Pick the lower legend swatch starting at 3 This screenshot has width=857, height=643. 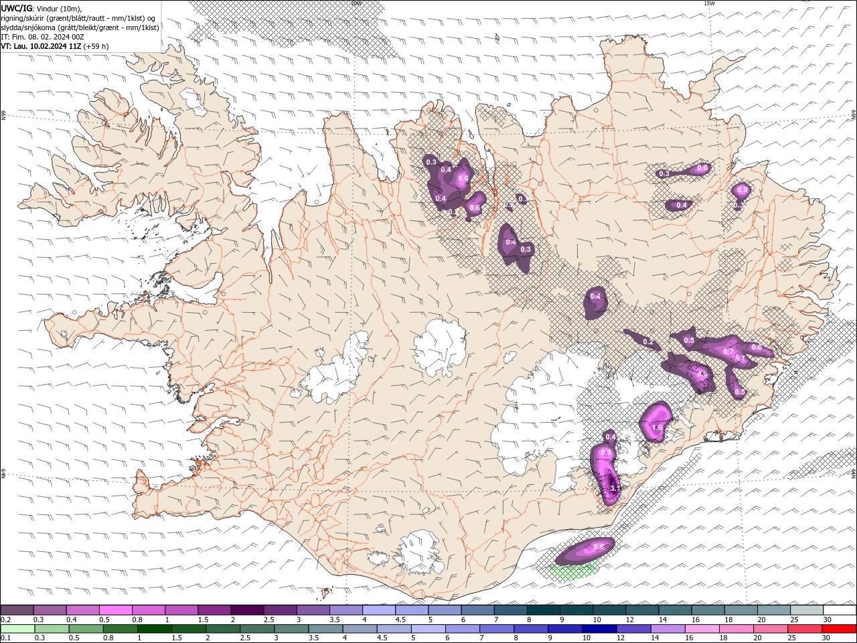click(291, 629)
